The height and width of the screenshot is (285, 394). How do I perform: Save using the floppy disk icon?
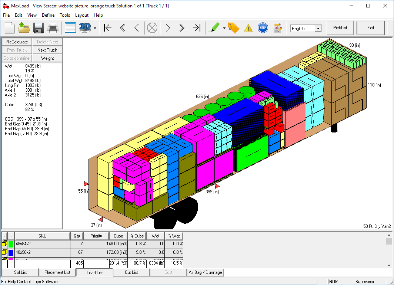click(39, 28)
